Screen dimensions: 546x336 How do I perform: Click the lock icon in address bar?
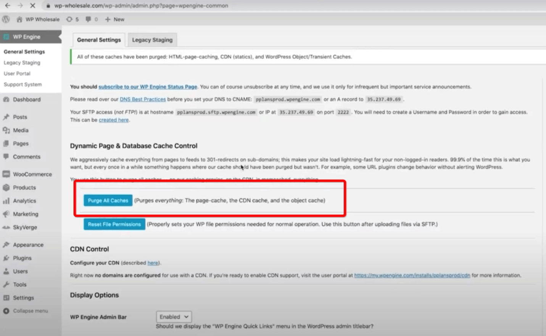point(48,6)
